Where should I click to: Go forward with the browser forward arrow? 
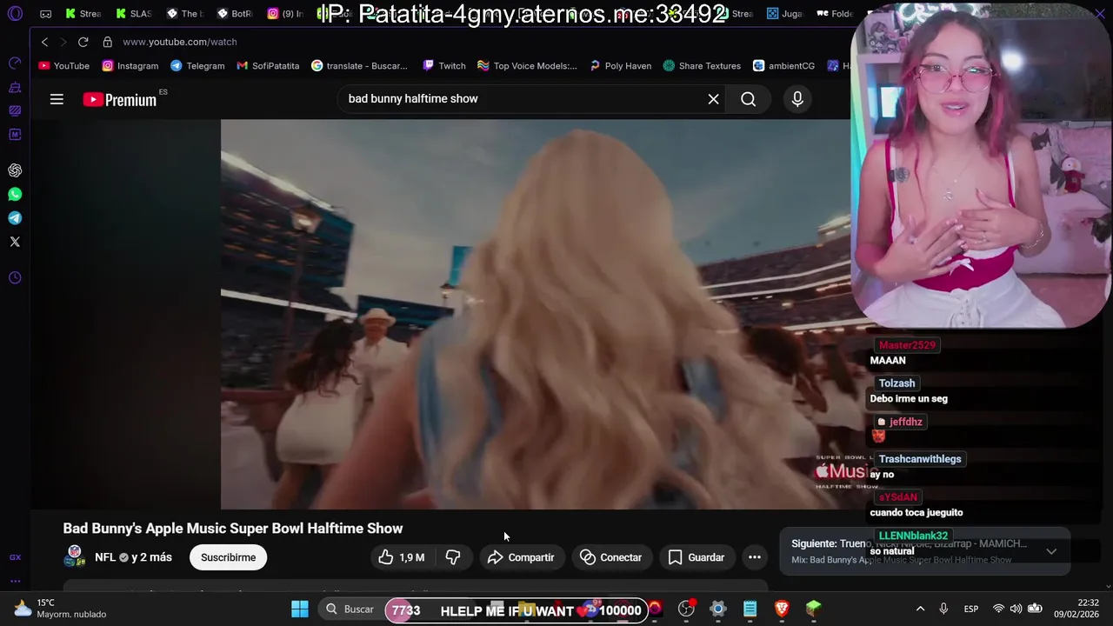click(x=63, y=42)
